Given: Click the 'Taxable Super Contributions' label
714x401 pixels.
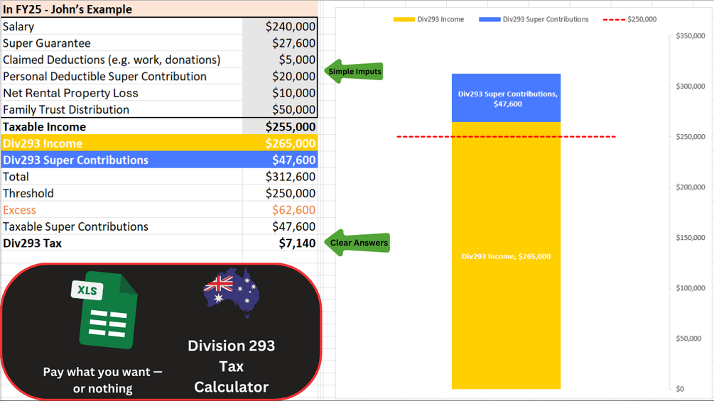Looking at the screenshot, I should point(75,226).
